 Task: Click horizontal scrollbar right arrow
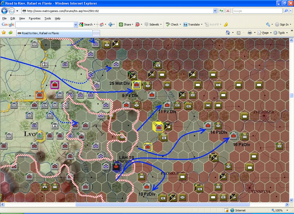287,205
